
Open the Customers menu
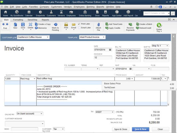(56, 7)
